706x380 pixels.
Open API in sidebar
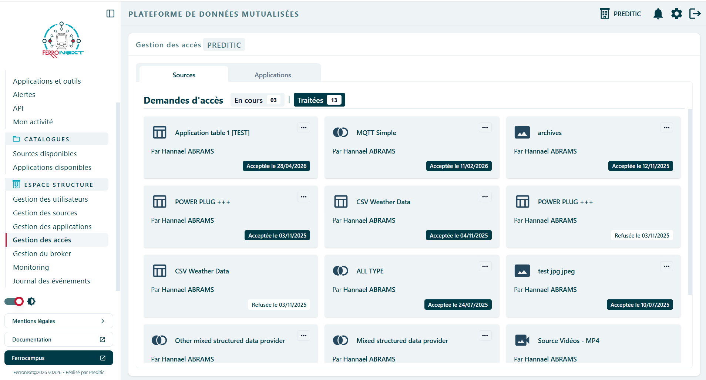(x=18, y=108)
